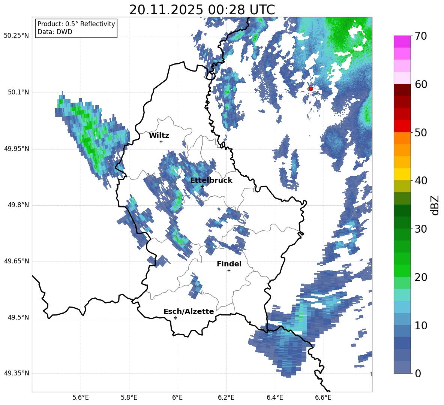Viewport: 444px width, 405px height.
Task: Click the Wiltz location cross marker
Action: tap(161, 142)
